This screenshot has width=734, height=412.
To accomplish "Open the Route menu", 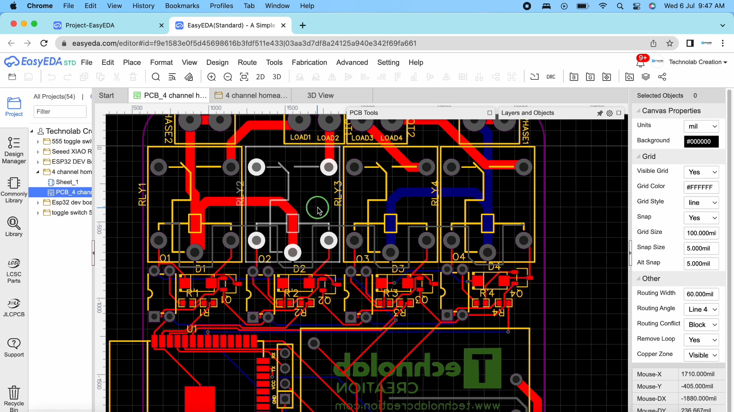I will click(x=247, y=63).
